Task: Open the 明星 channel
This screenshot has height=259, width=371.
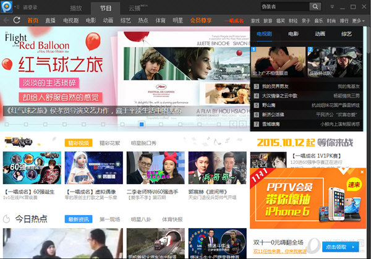Action: pyautogui.click(x=177, y=20)
